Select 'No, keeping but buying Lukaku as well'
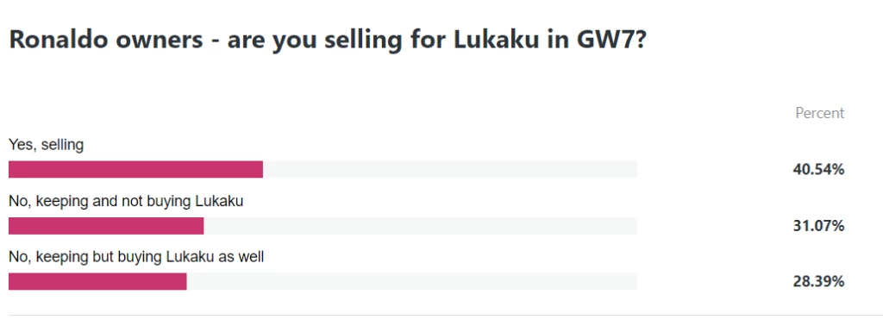 coord(136,257)
